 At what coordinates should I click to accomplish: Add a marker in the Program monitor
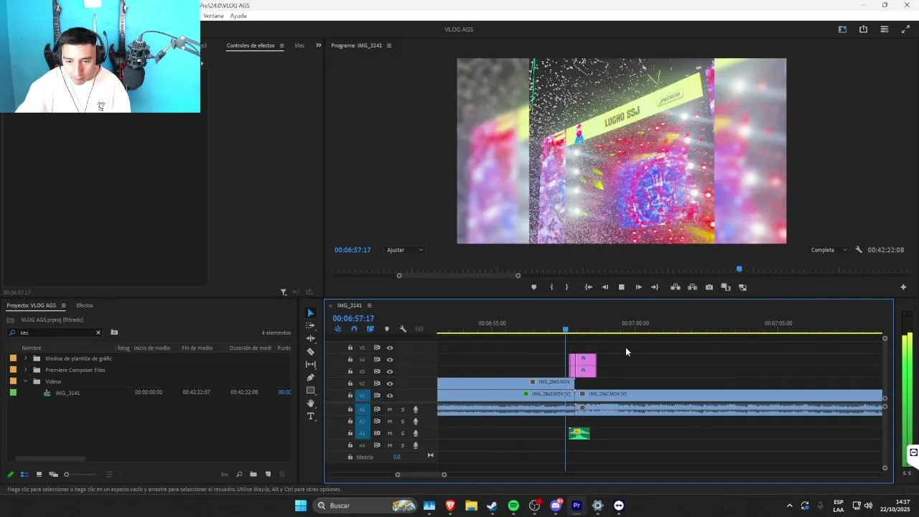coord(533,287)
